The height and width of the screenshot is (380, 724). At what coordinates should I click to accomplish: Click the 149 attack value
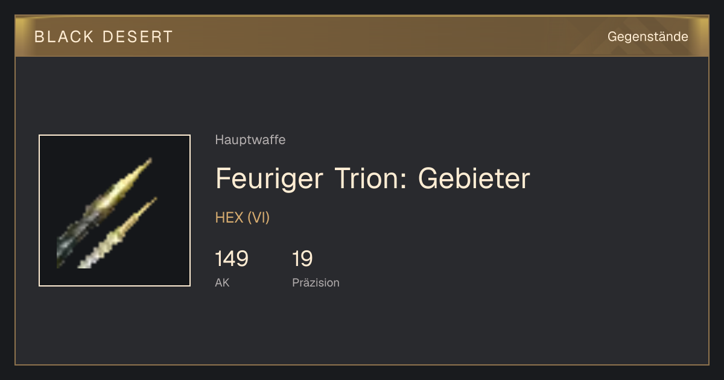tap(232, 259)
